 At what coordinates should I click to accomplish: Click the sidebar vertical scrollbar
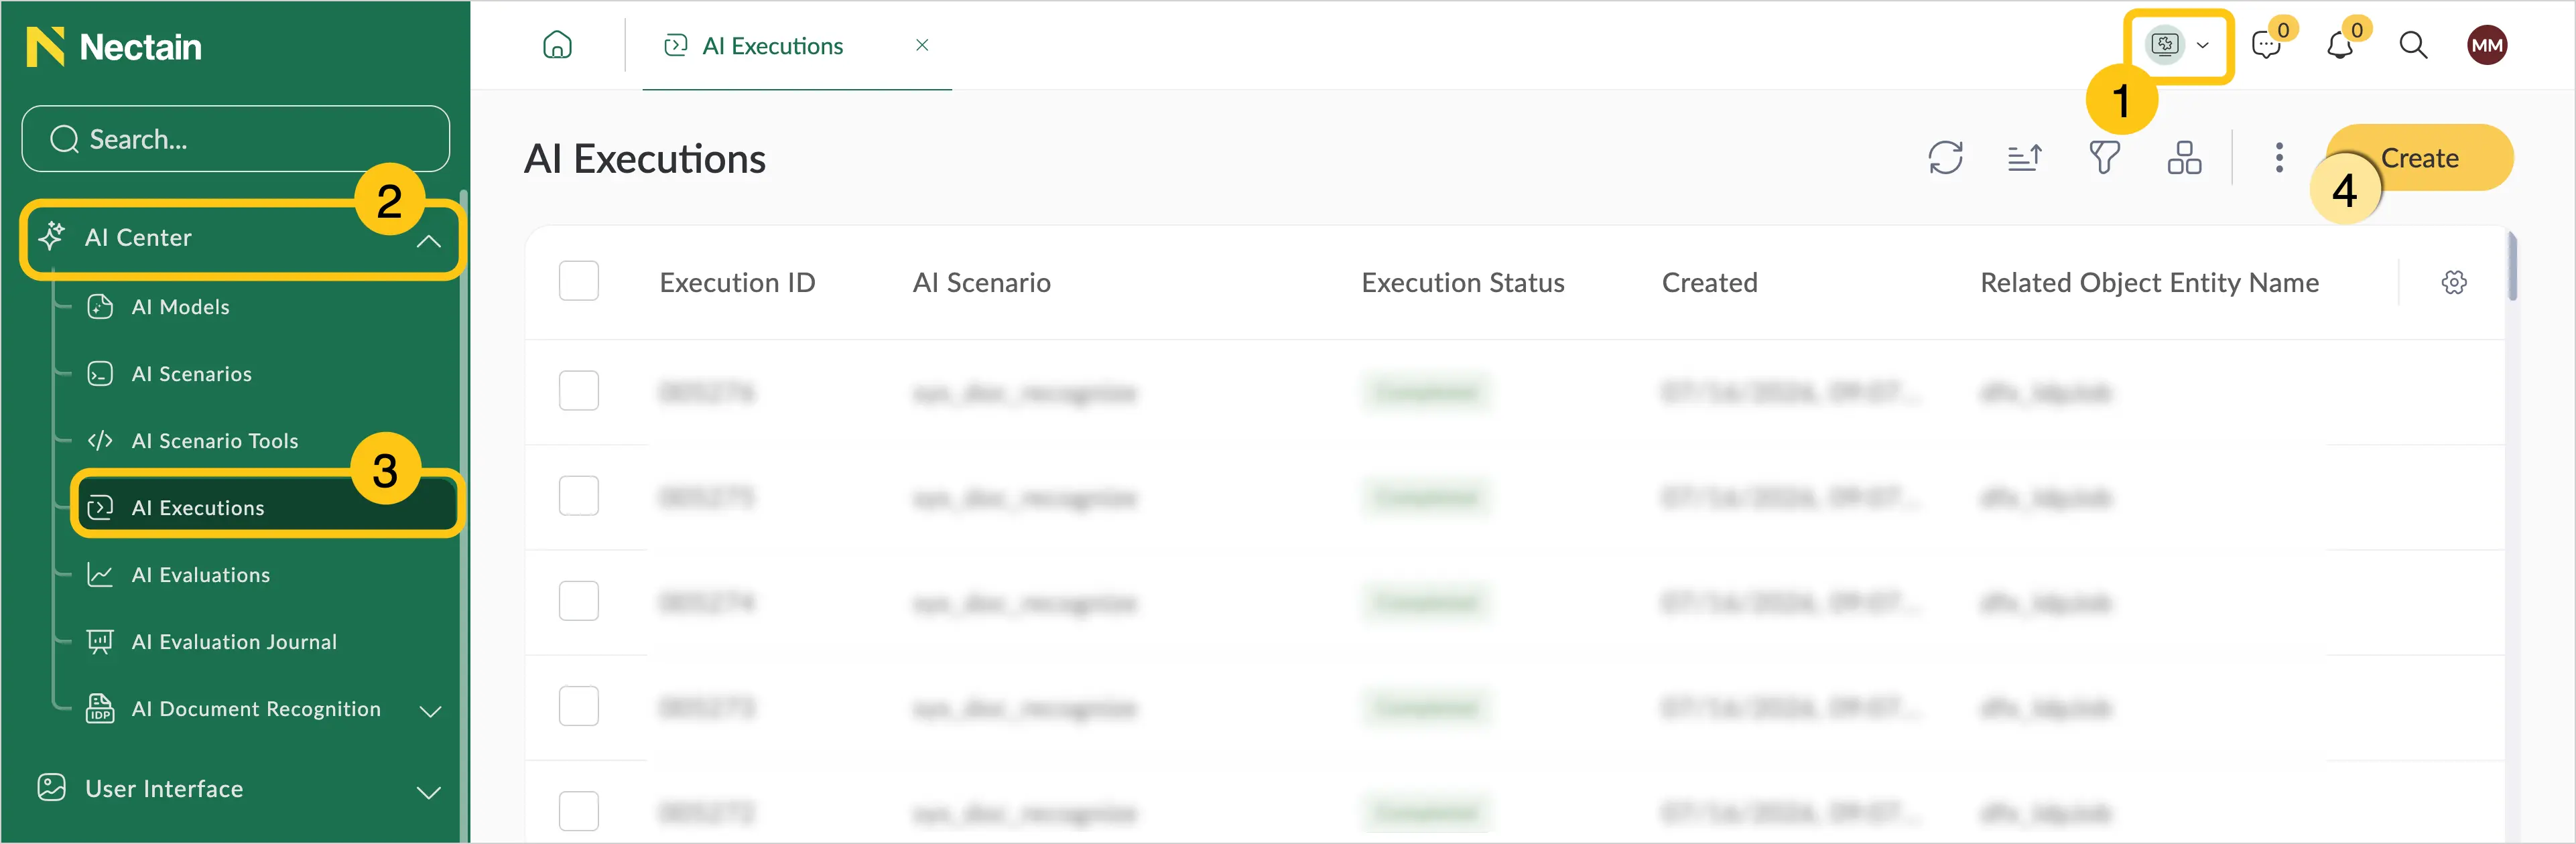pyautogui.click(x=463, y=516)
